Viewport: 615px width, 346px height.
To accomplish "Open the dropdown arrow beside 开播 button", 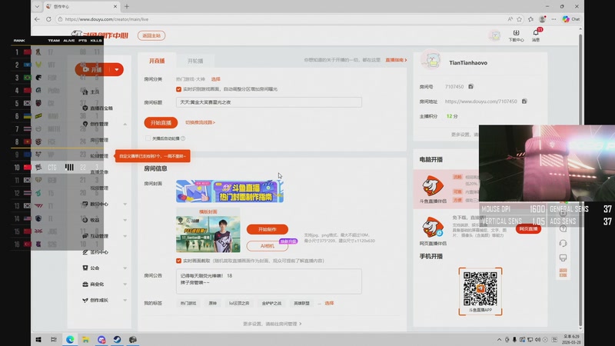I will pyautogui.click(x=117, y=70).
